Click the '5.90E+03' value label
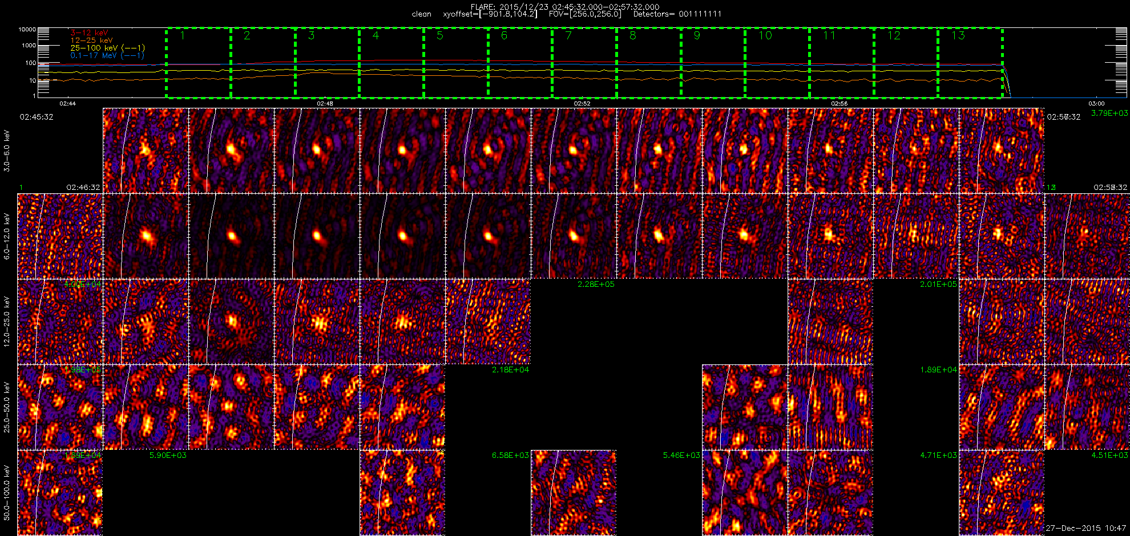The image size is (1130, 536). [x=168, y=456]
